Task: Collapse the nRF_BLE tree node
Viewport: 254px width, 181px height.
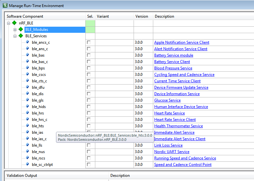Action: click(9, 23)
